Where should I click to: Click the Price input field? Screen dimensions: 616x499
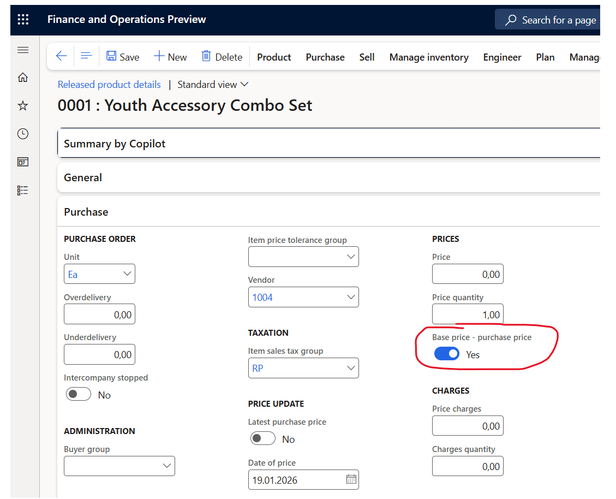[468, 274]
